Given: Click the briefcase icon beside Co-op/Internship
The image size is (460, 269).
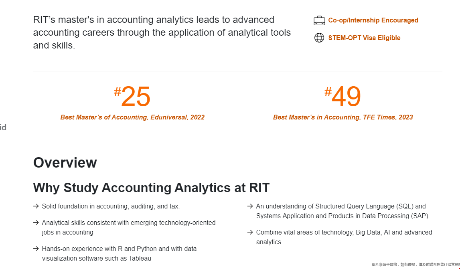Looking at the screenshot, I should pyautogui.click(x=319, y=20).
